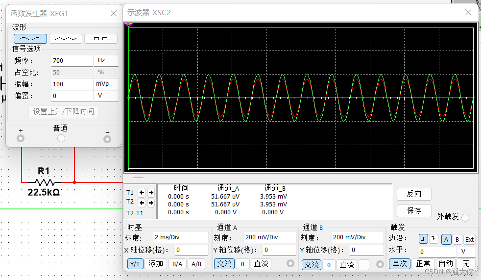This screenshot has width=481, height=280.
Task: Set timebase mode to 添加 (Add)
Action: (156, 264)
